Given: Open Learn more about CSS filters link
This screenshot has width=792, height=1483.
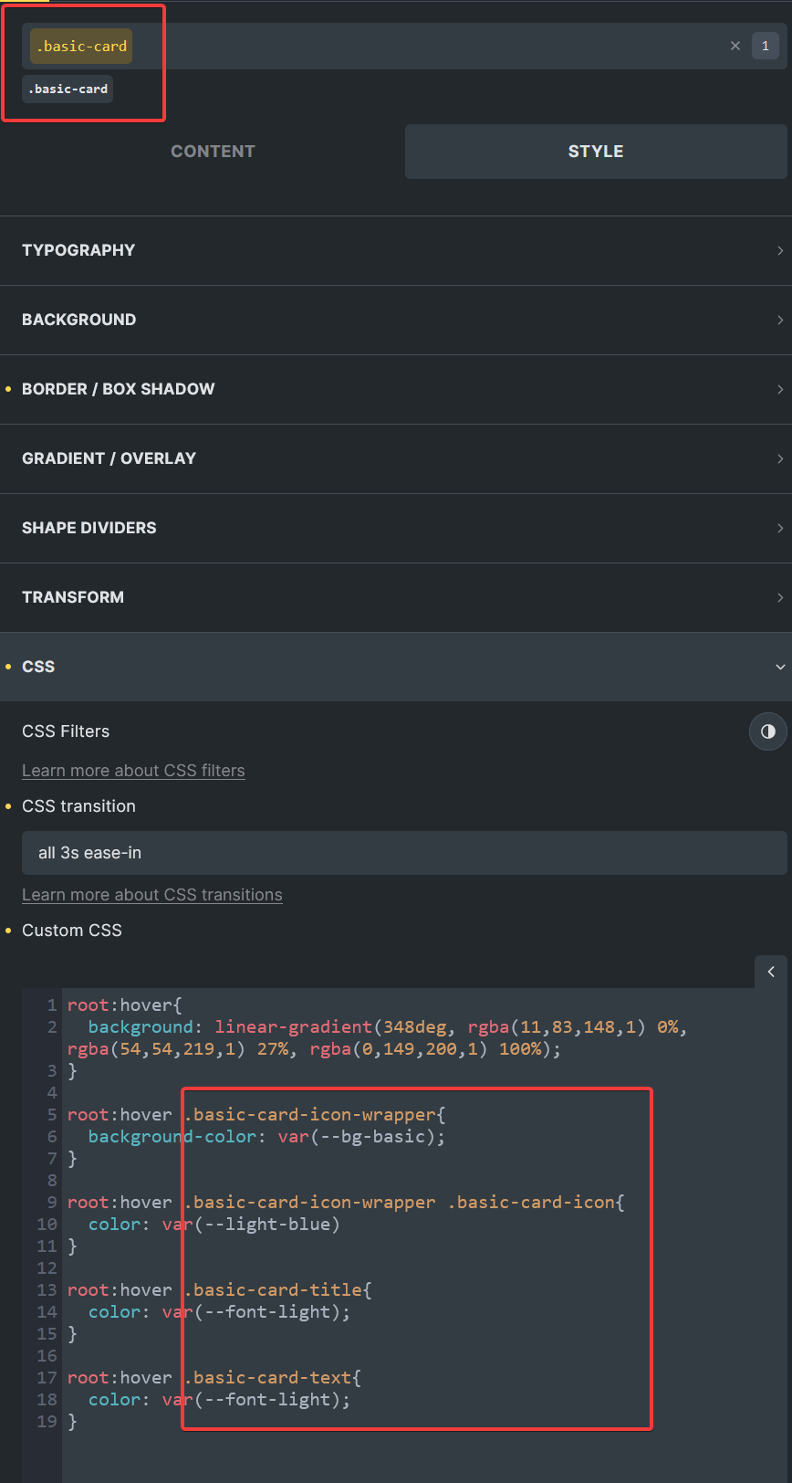Looking at the screenshot, I should click(x=133, y=771).
